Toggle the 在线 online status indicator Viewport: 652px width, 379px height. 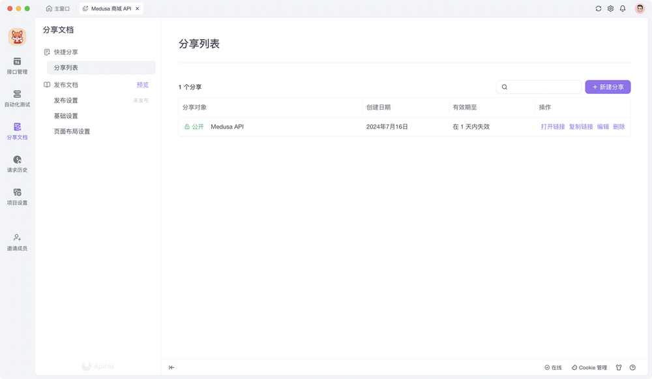click(x=554, y=367)
